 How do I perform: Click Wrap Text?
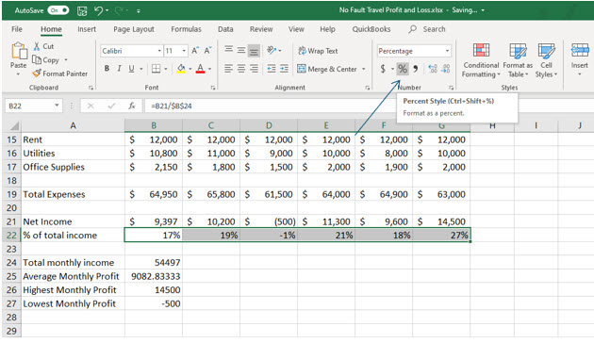[318, 50]
